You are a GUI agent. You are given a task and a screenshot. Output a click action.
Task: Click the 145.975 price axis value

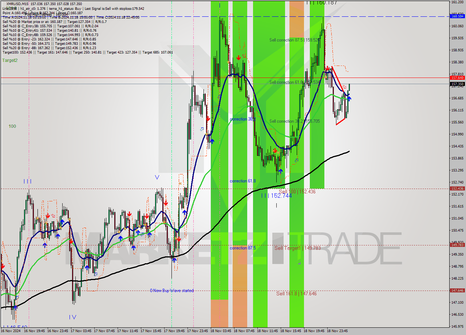point(457,326)
